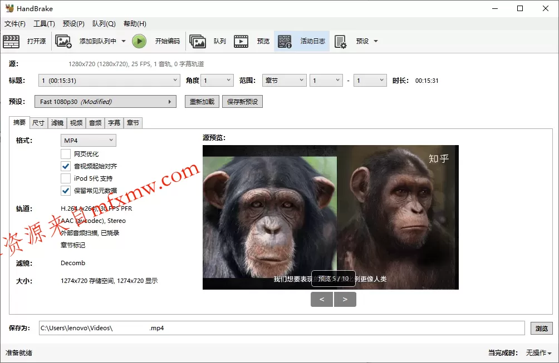Open the end chapter dropdown
559x363 pixels.
[x=370, y=81]
